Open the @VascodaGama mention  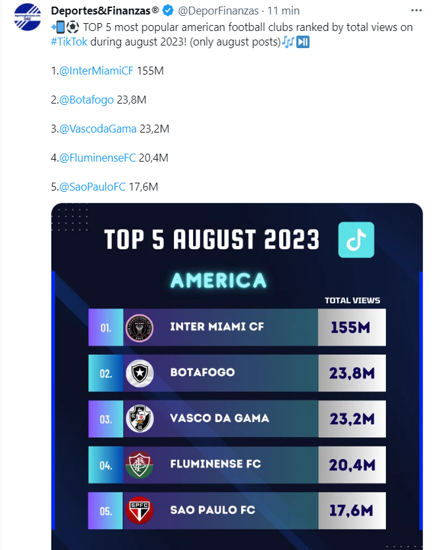click(97, 129)
